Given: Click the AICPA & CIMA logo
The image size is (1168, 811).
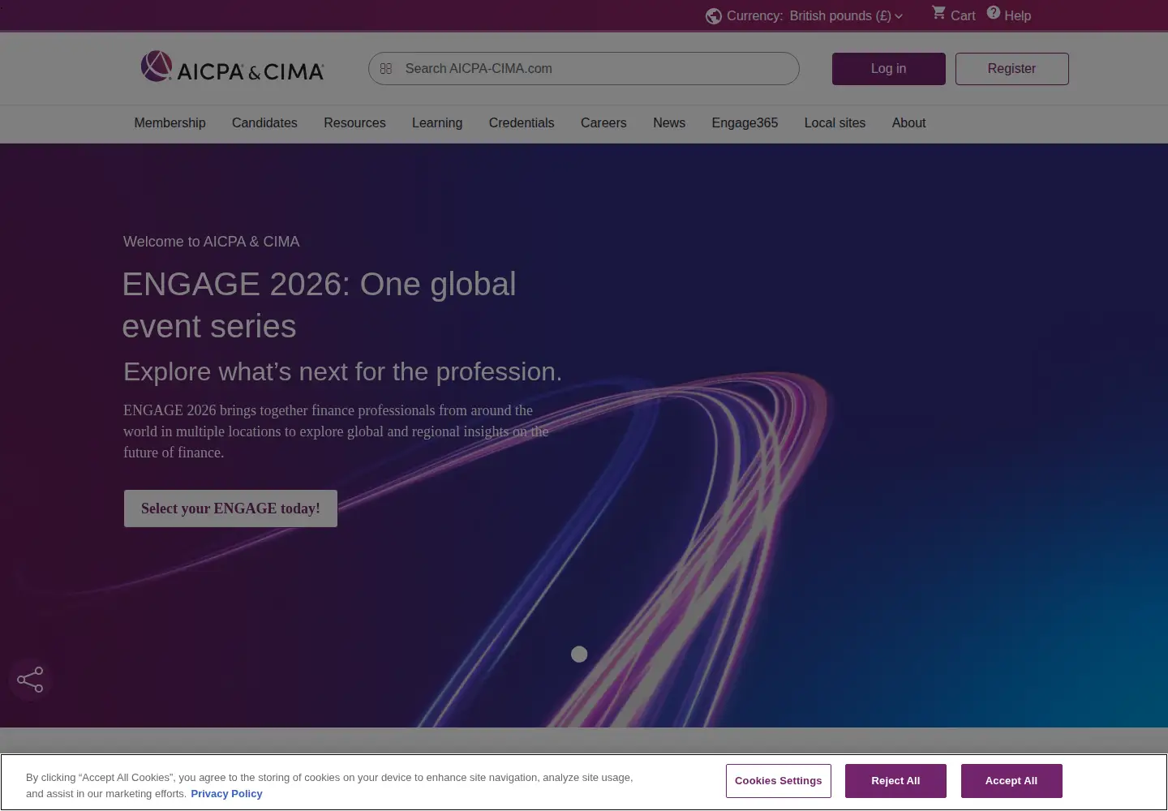Looking at the screenshot, I should (x=232, y=67).
